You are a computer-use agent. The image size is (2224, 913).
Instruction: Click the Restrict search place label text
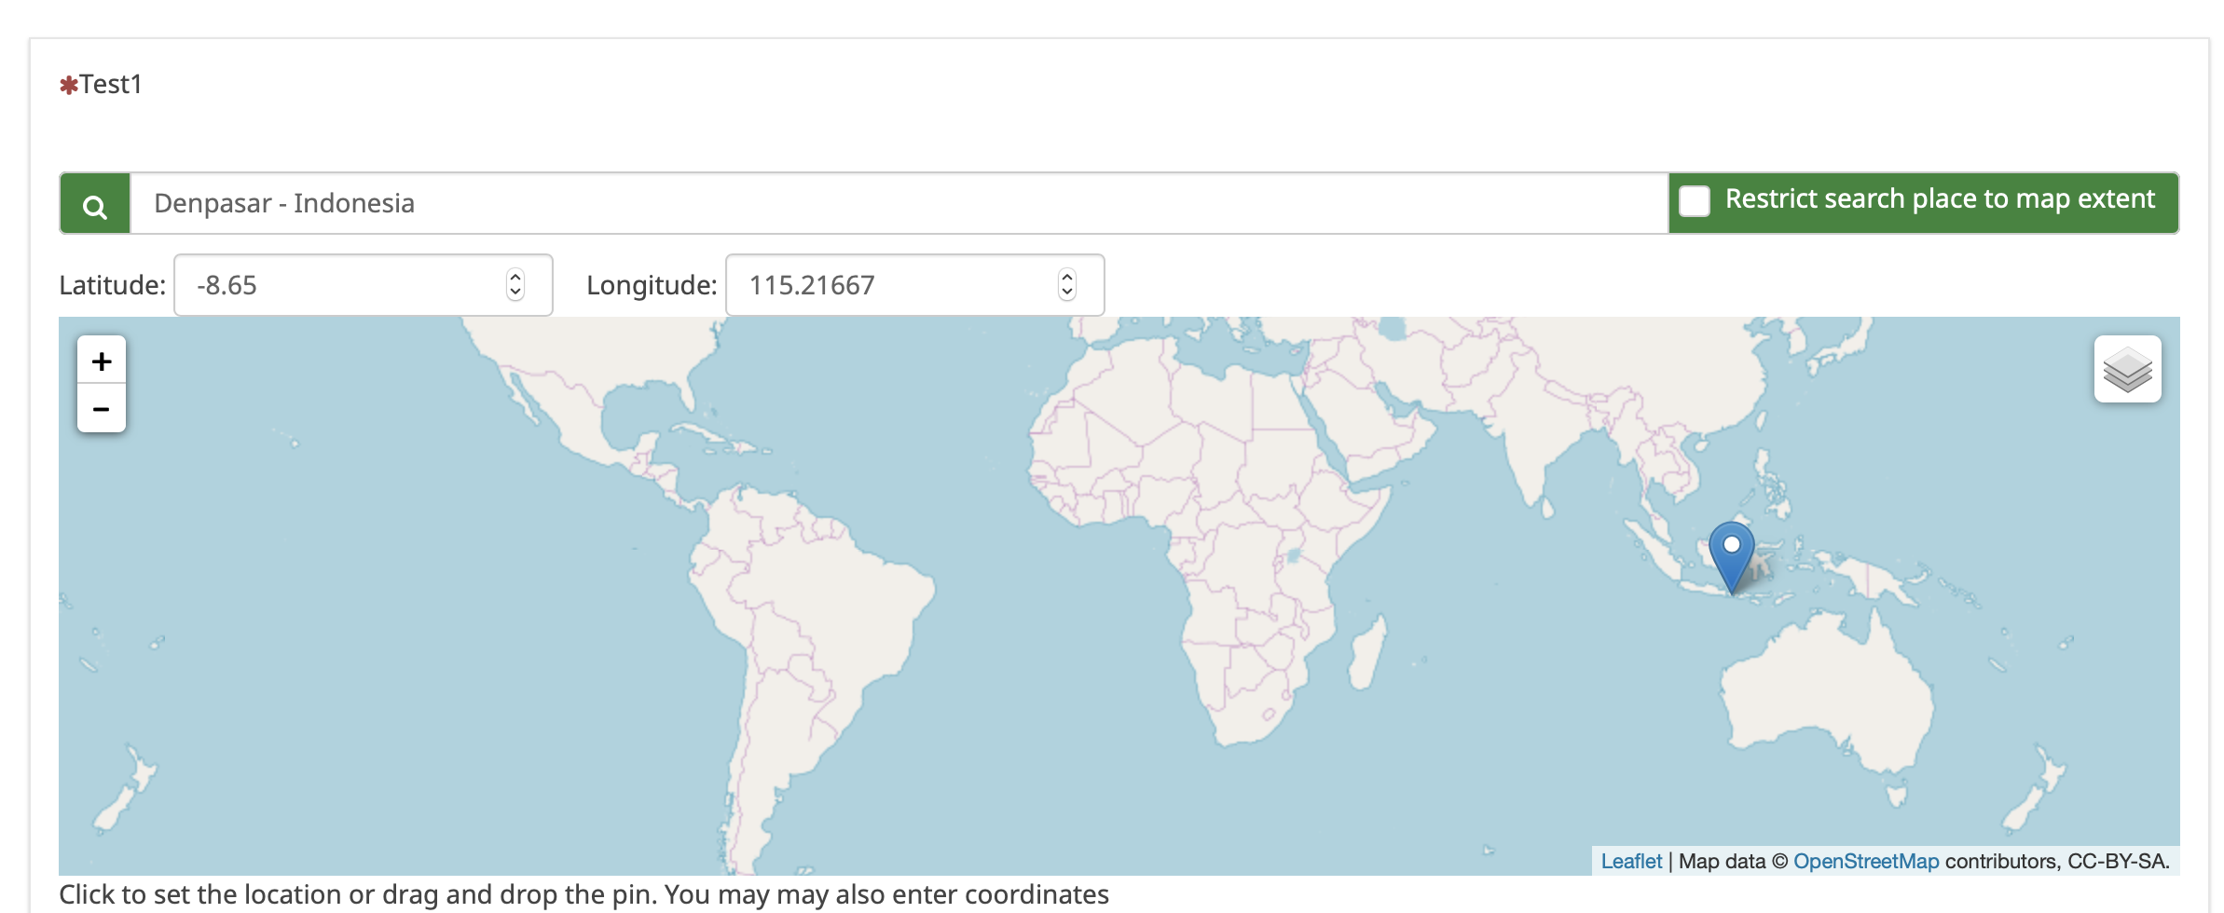(x=1939, y=199)
